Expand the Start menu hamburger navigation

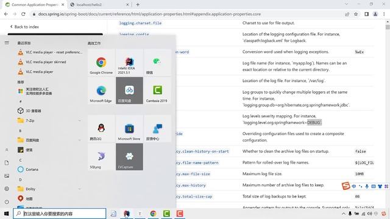(x=7, y=43)
